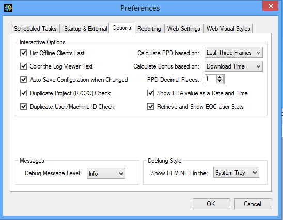Open the Web Visual Styles tab
Screen dimensions: 283x220
(x=228, y=29)
